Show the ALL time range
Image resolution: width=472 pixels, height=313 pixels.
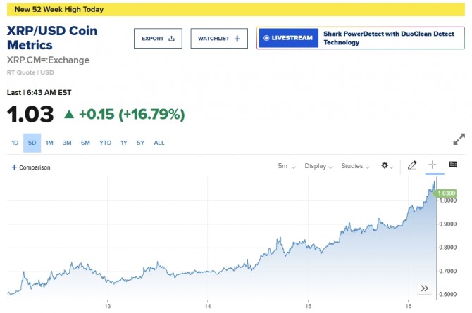pyautogui.click(x=159, y=143)
